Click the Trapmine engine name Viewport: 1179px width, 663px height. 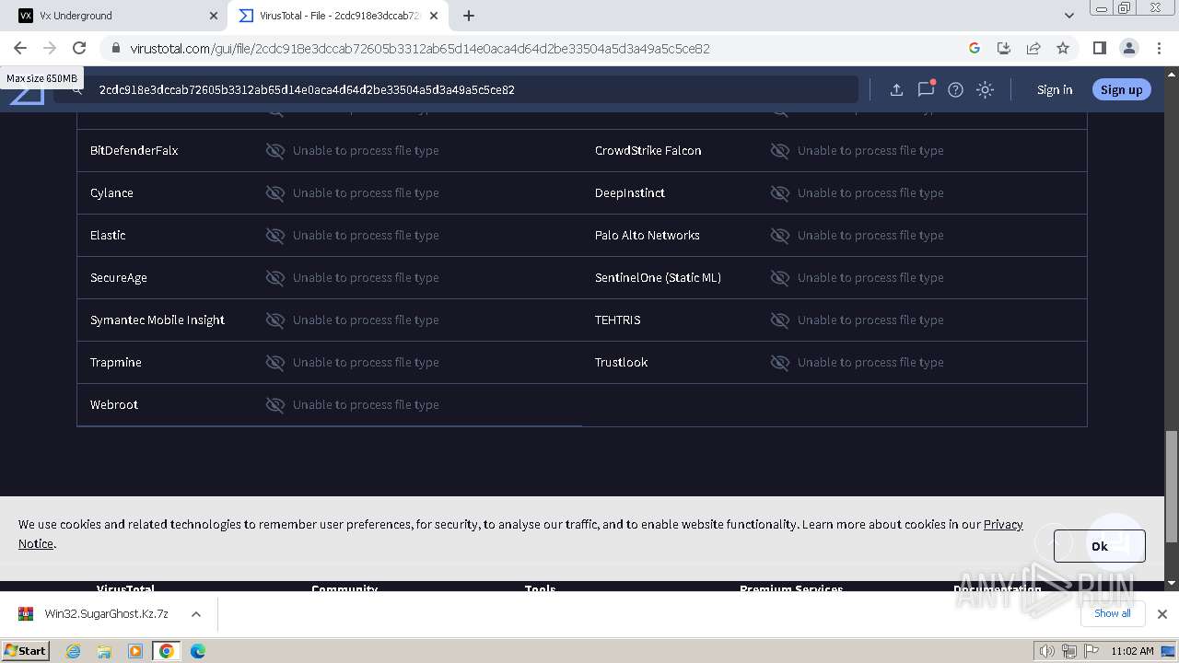[x=116, y=362]
